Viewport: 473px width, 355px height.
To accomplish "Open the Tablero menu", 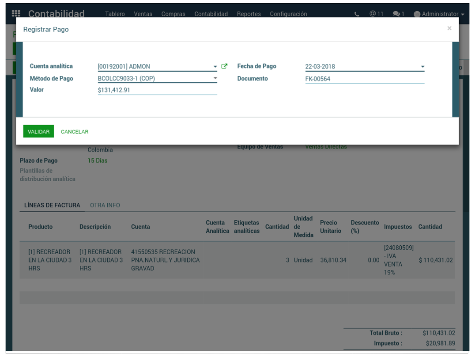I will [x=115, y=14].
